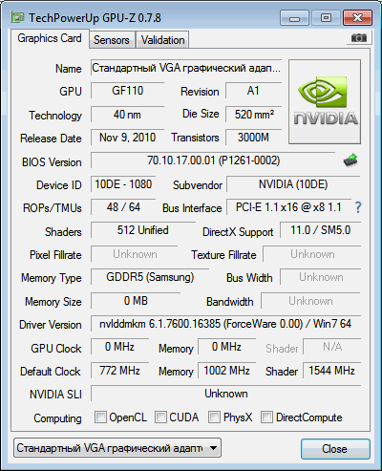Click the Computing label
This screenshot has width=382, height=471.
click(57, 418)
